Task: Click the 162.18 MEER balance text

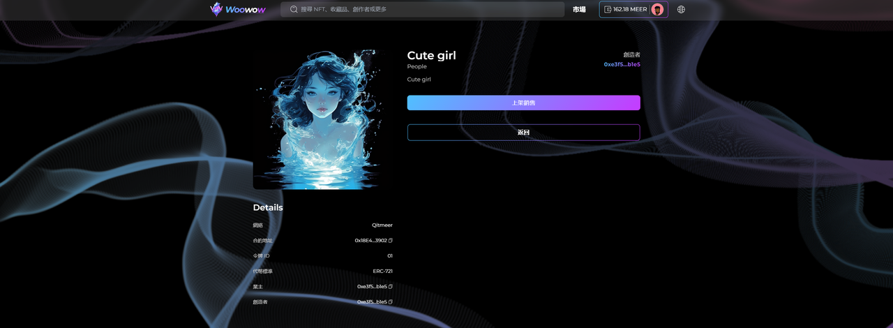Action: [x=630, y=9]
